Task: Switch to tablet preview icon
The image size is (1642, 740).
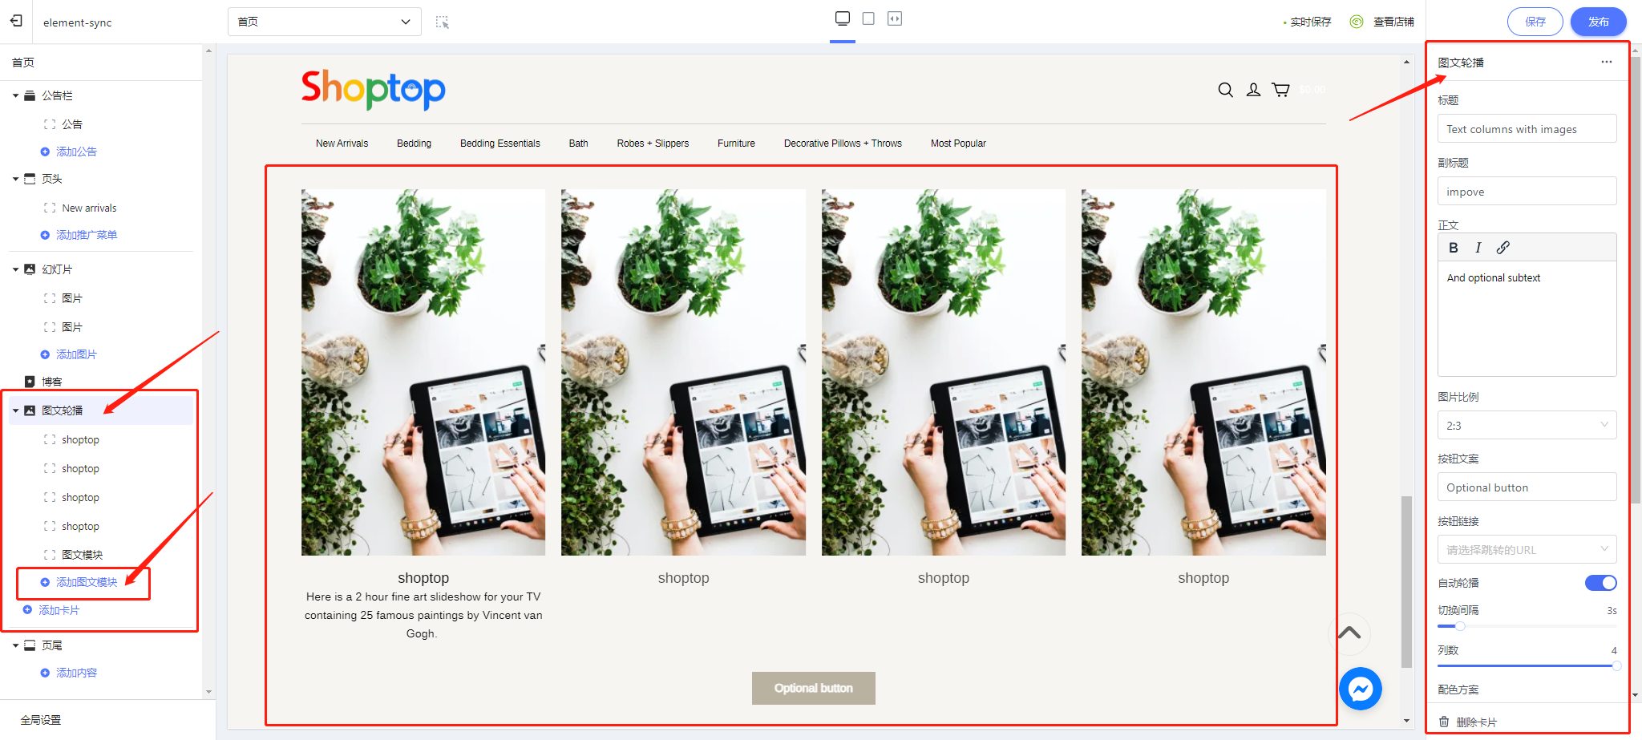Action: click(868, 18)
